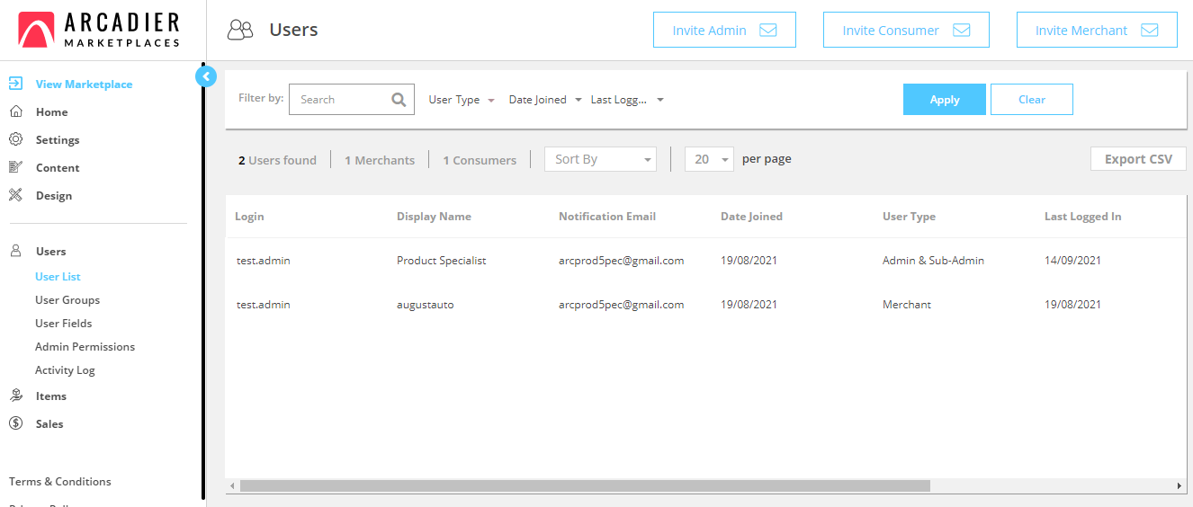This screenshot has height=507, width=1193.
Task: Open the Sort By dropdown
Action: 600,159
